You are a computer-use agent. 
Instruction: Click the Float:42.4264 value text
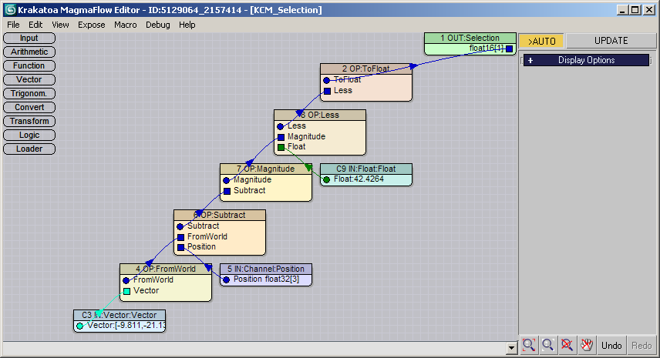[x=359, y=179]
